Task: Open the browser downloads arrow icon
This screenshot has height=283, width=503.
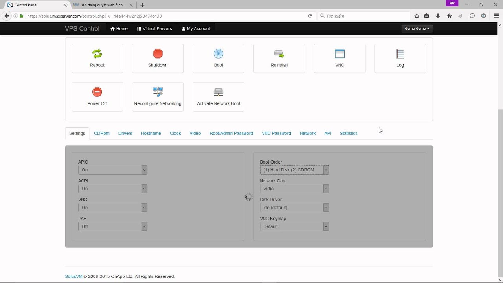Action: (x=438, y=16)
